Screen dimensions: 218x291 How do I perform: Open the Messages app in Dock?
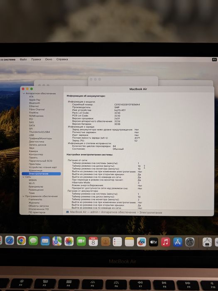(x=33, y=241)
